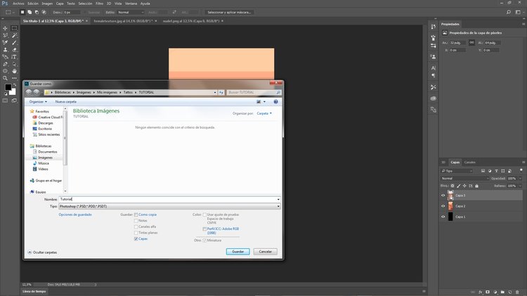The height and width of the screenshot is (296, 527).
Task: Select the Rectangular Marquee tool
Action: (x=14, y=28)
